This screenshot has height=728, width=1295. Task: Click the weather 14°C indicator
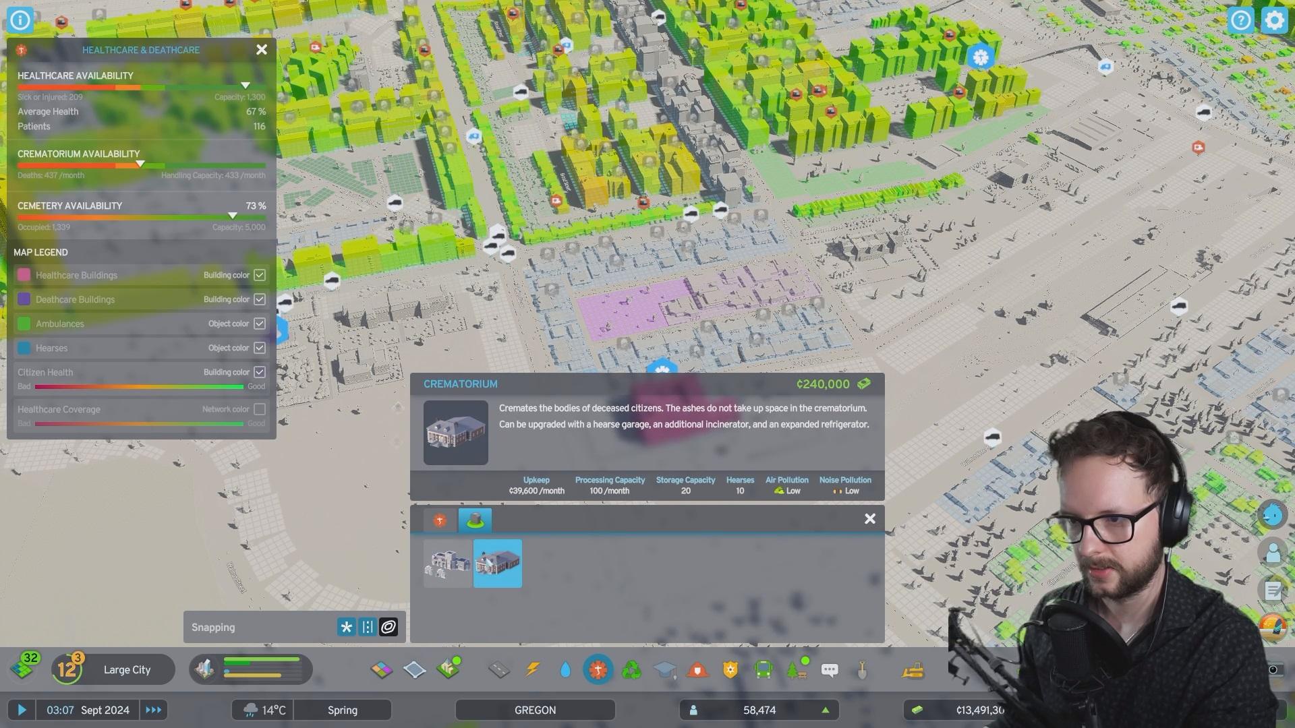264,710
